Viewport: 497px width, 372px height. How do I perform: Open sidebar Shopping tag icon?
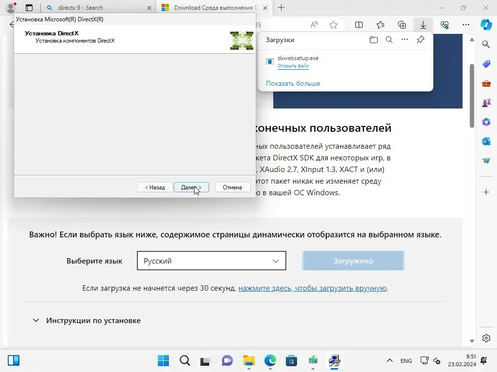(486, 64)
